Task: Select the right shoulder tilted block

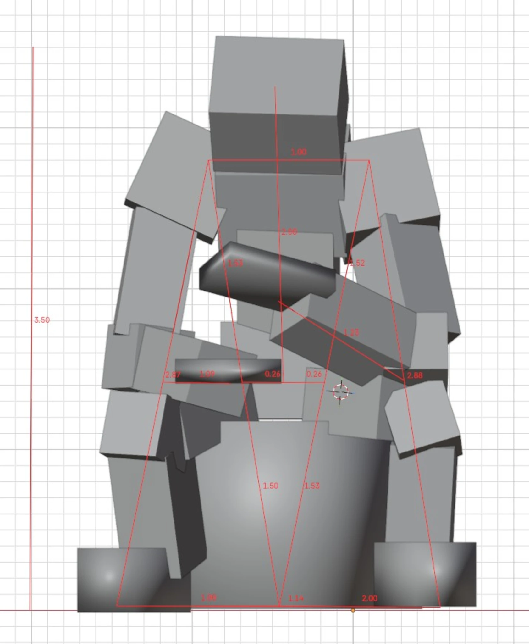Action: (390, 181)
